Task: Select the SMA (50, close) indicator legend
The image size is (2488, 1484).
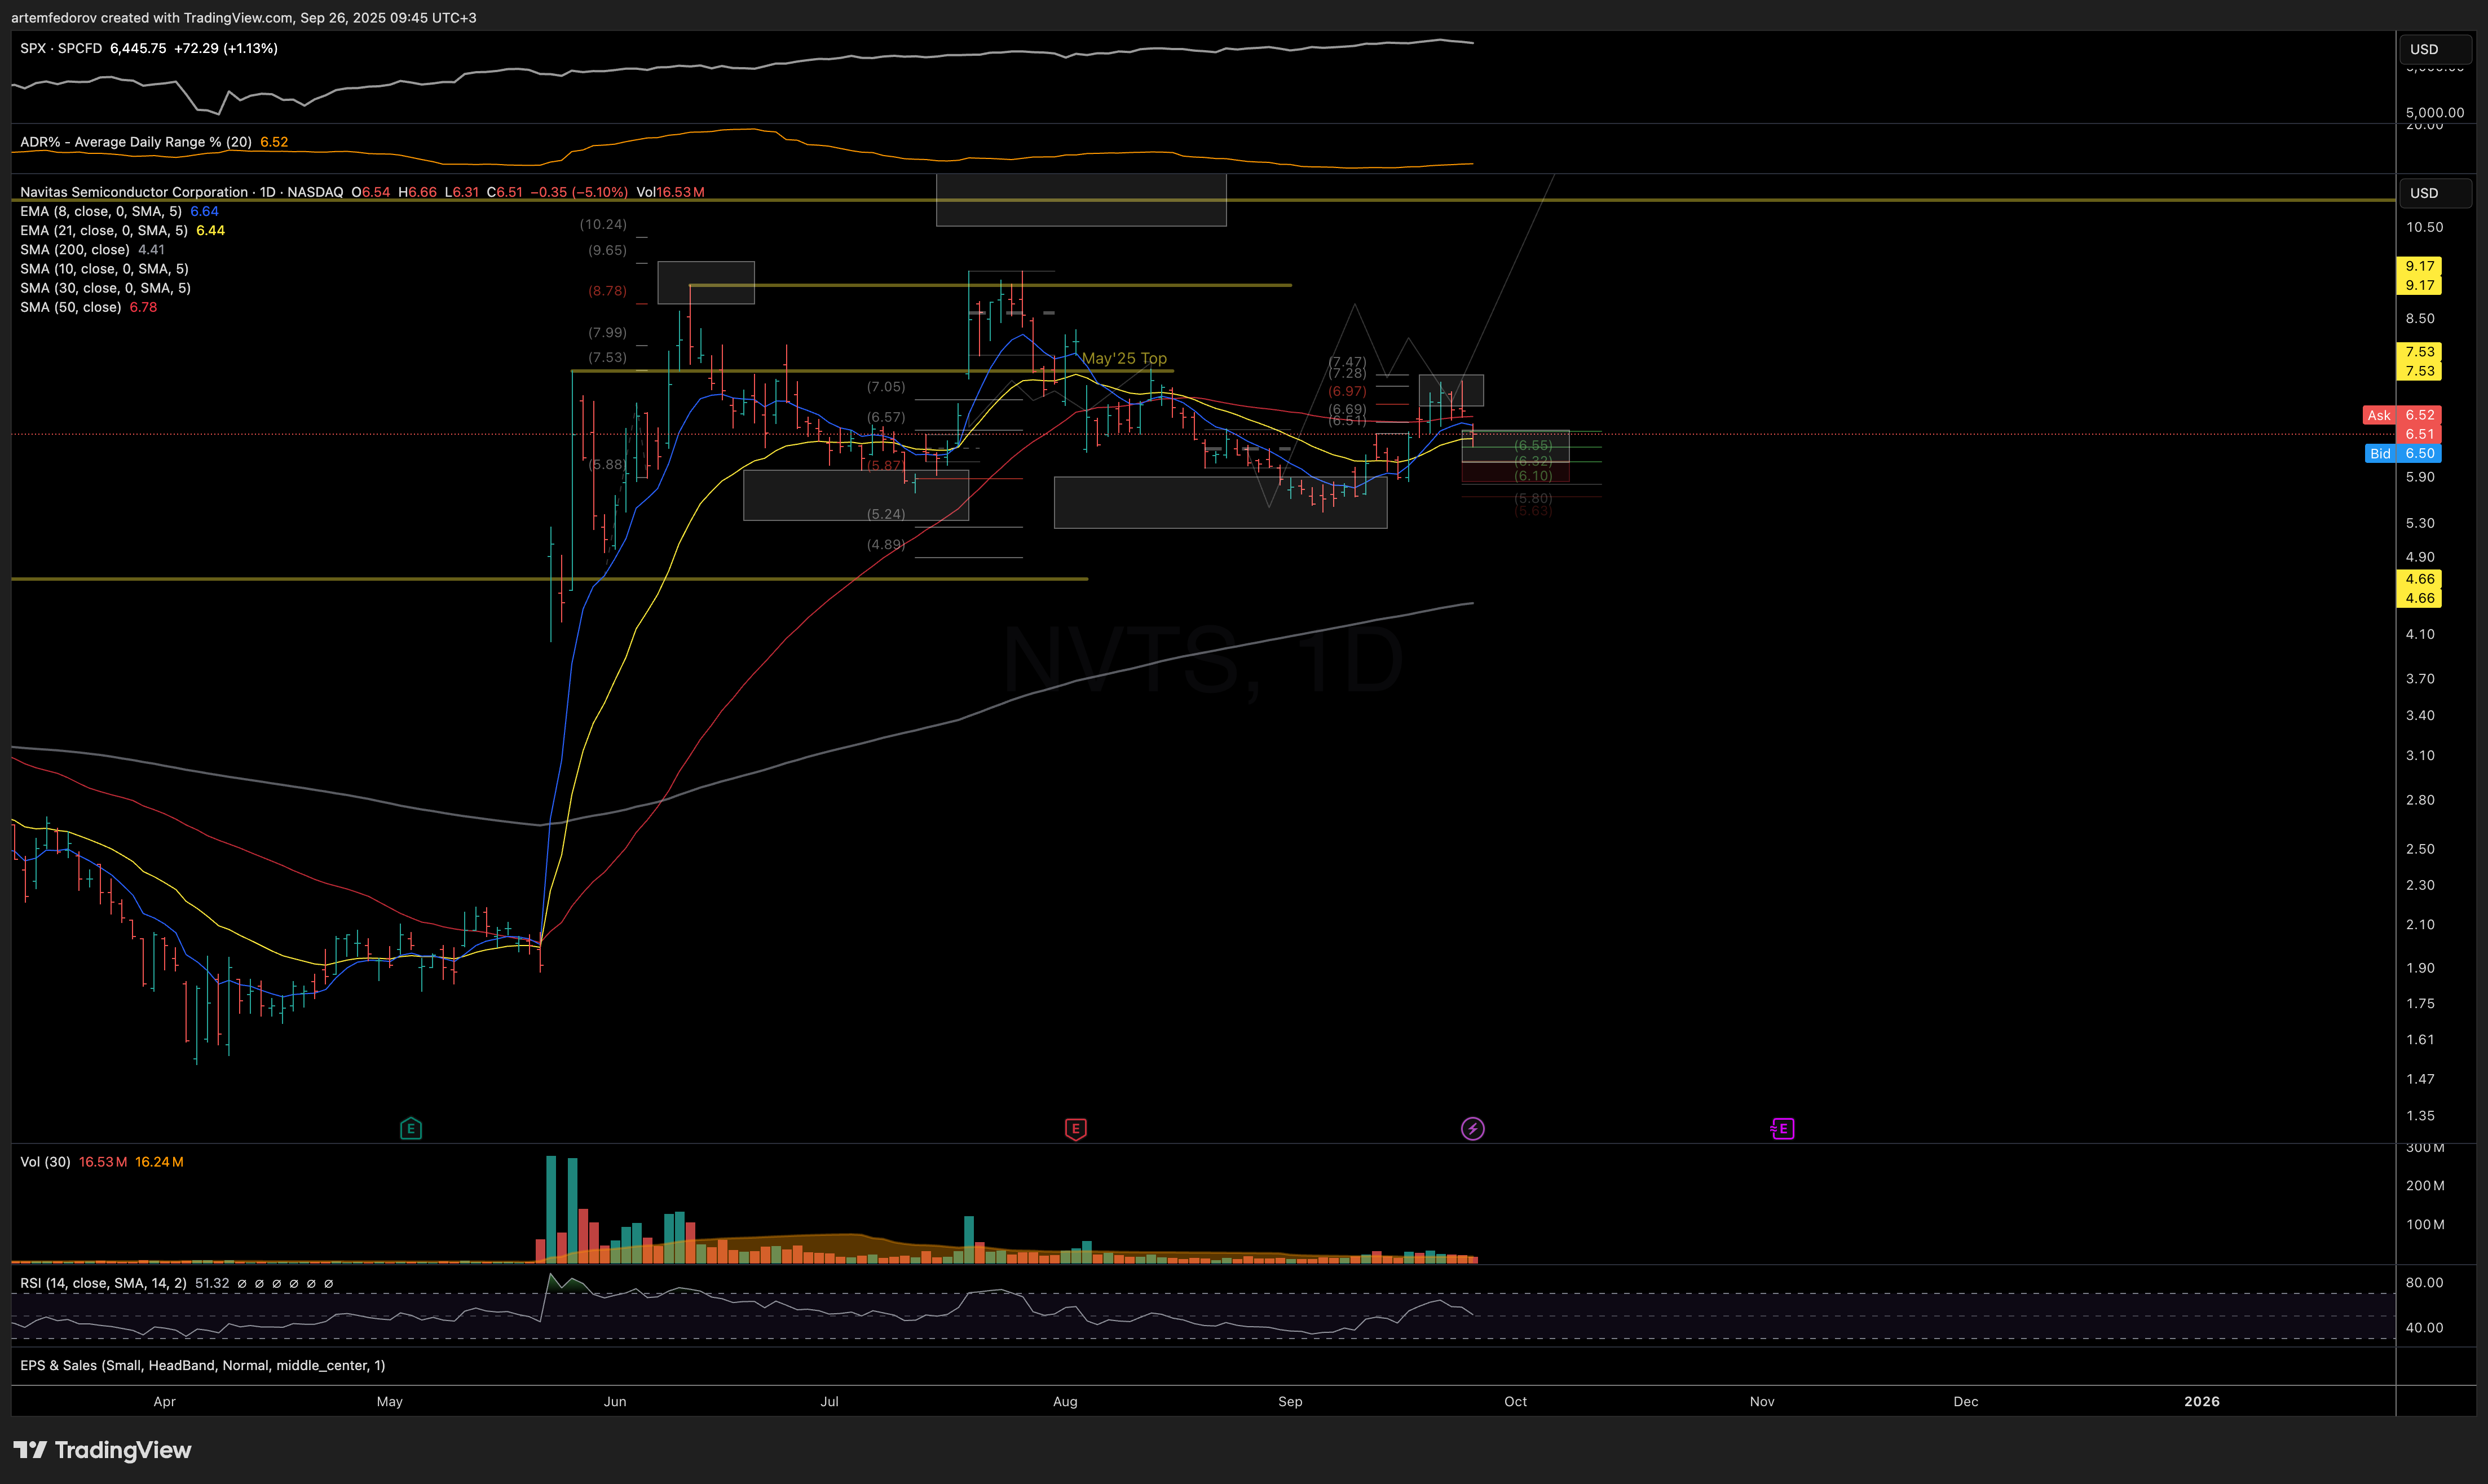Action: 71,307
